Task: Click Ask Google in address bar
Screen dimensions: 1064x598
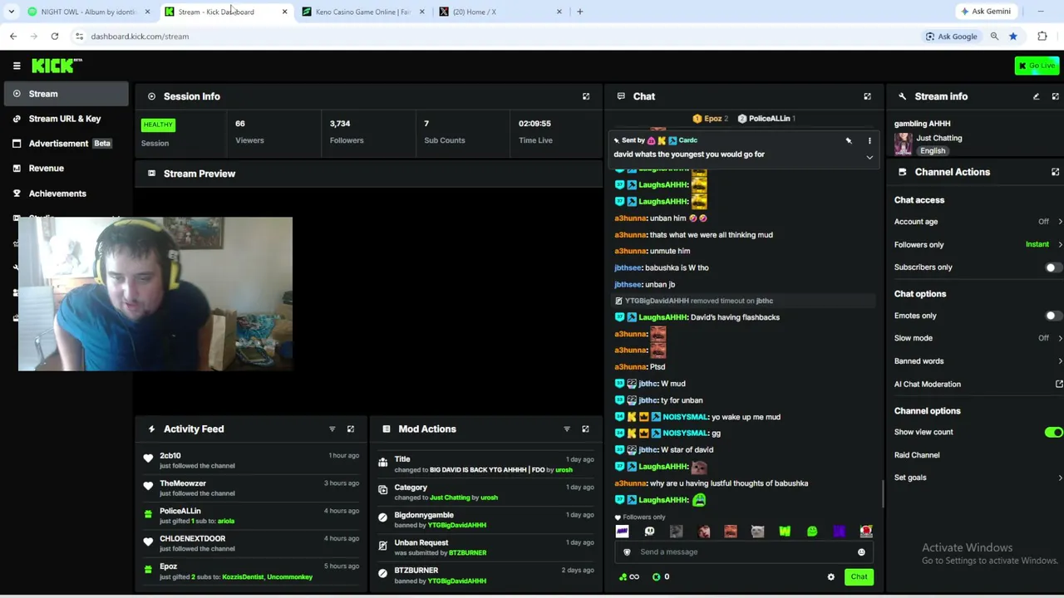Action: tap(951, 37)
